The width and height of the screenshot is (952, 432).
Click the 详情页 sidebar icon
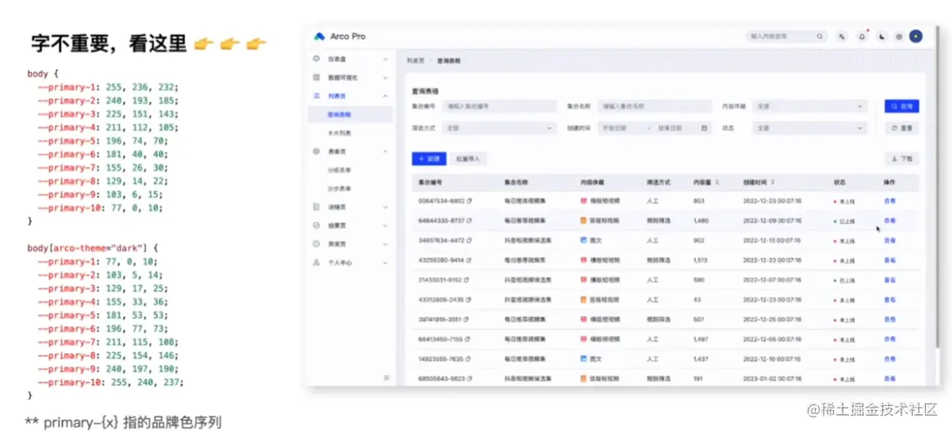pos(316,207)
